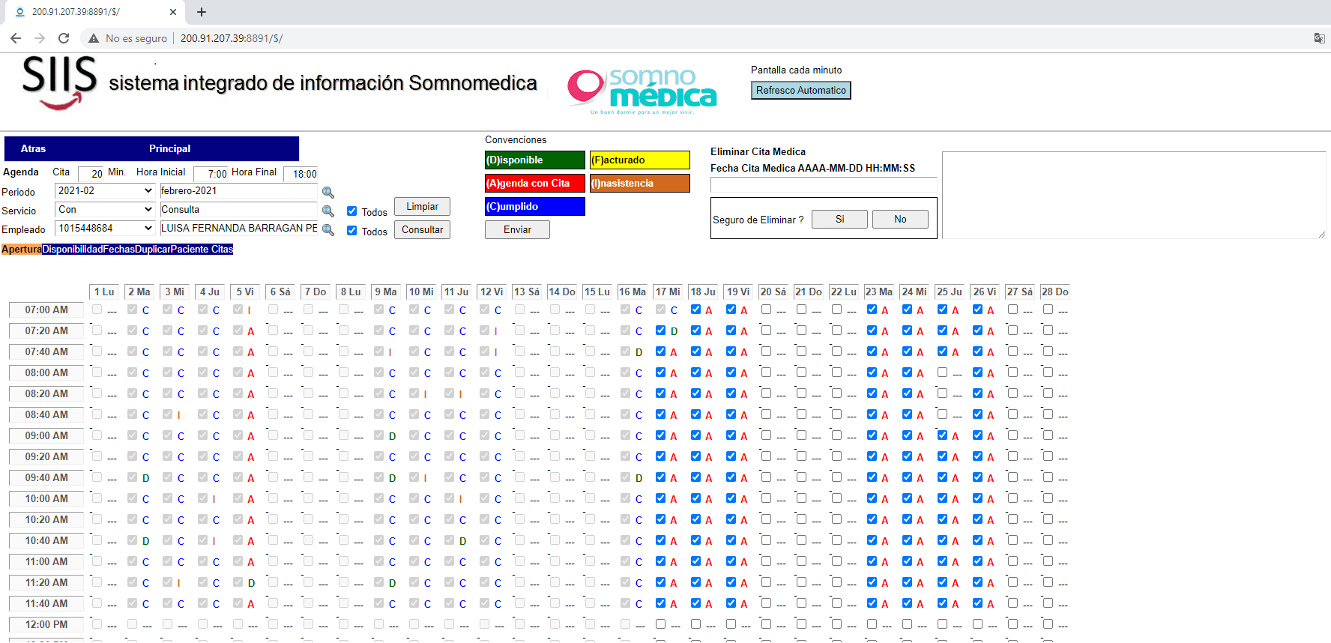The width and height of the screenshot is (1331, 643).
Task: Click the magnifier icon beside febrero-2021 field
Action: point(328,193)
